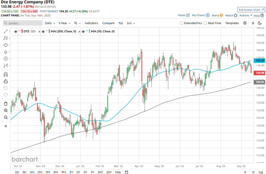This screenshot has height=174, width=266.
Task: Delete drawings with the trash icon
Action: [x=6, y=104]
